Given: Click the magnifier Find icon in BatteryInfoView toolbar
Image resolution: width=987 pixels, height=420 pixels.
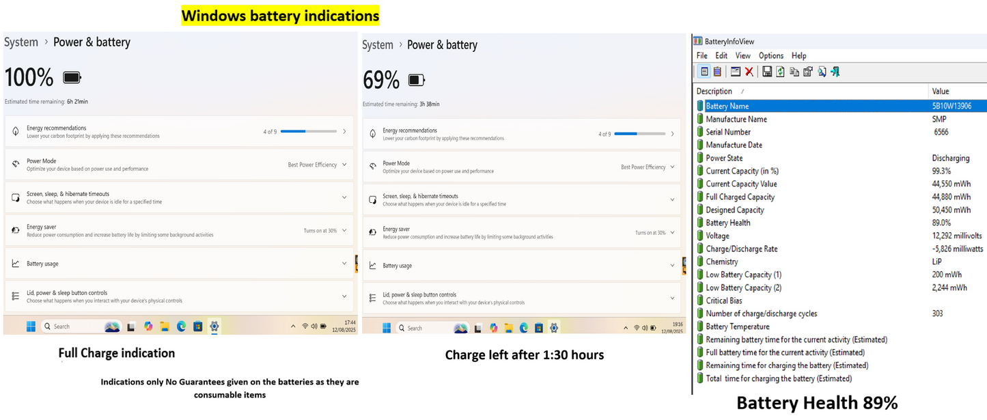Looking at the screenshot, I should click(x=822, y=72).
